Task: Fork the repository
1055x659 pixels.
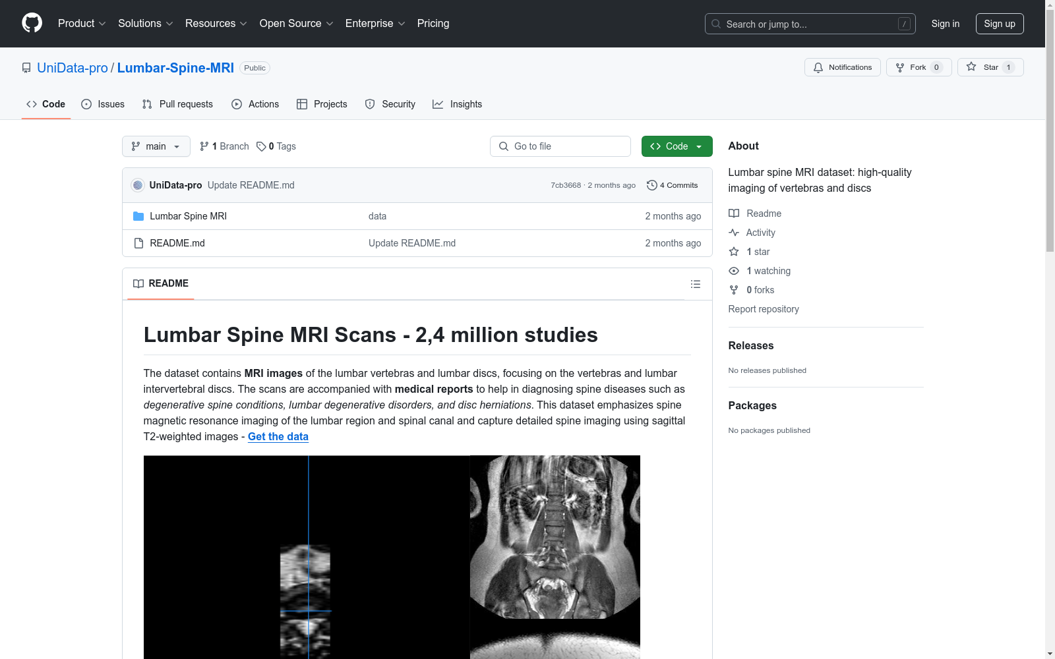Action: pos(919,67)
